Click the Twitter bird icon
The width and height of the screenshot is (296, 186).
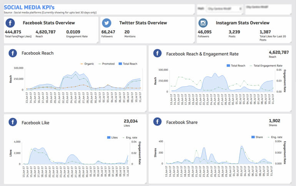106,23
